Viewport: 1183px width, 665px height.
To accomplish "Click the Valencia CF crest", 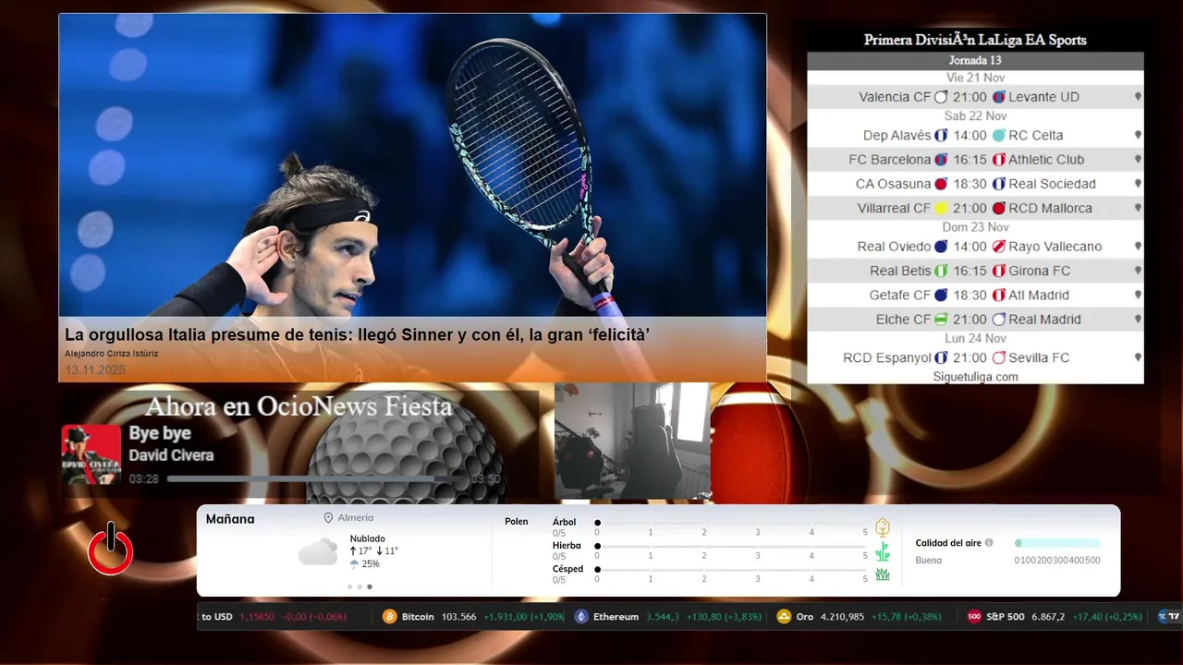I will (x=941, y=97).
